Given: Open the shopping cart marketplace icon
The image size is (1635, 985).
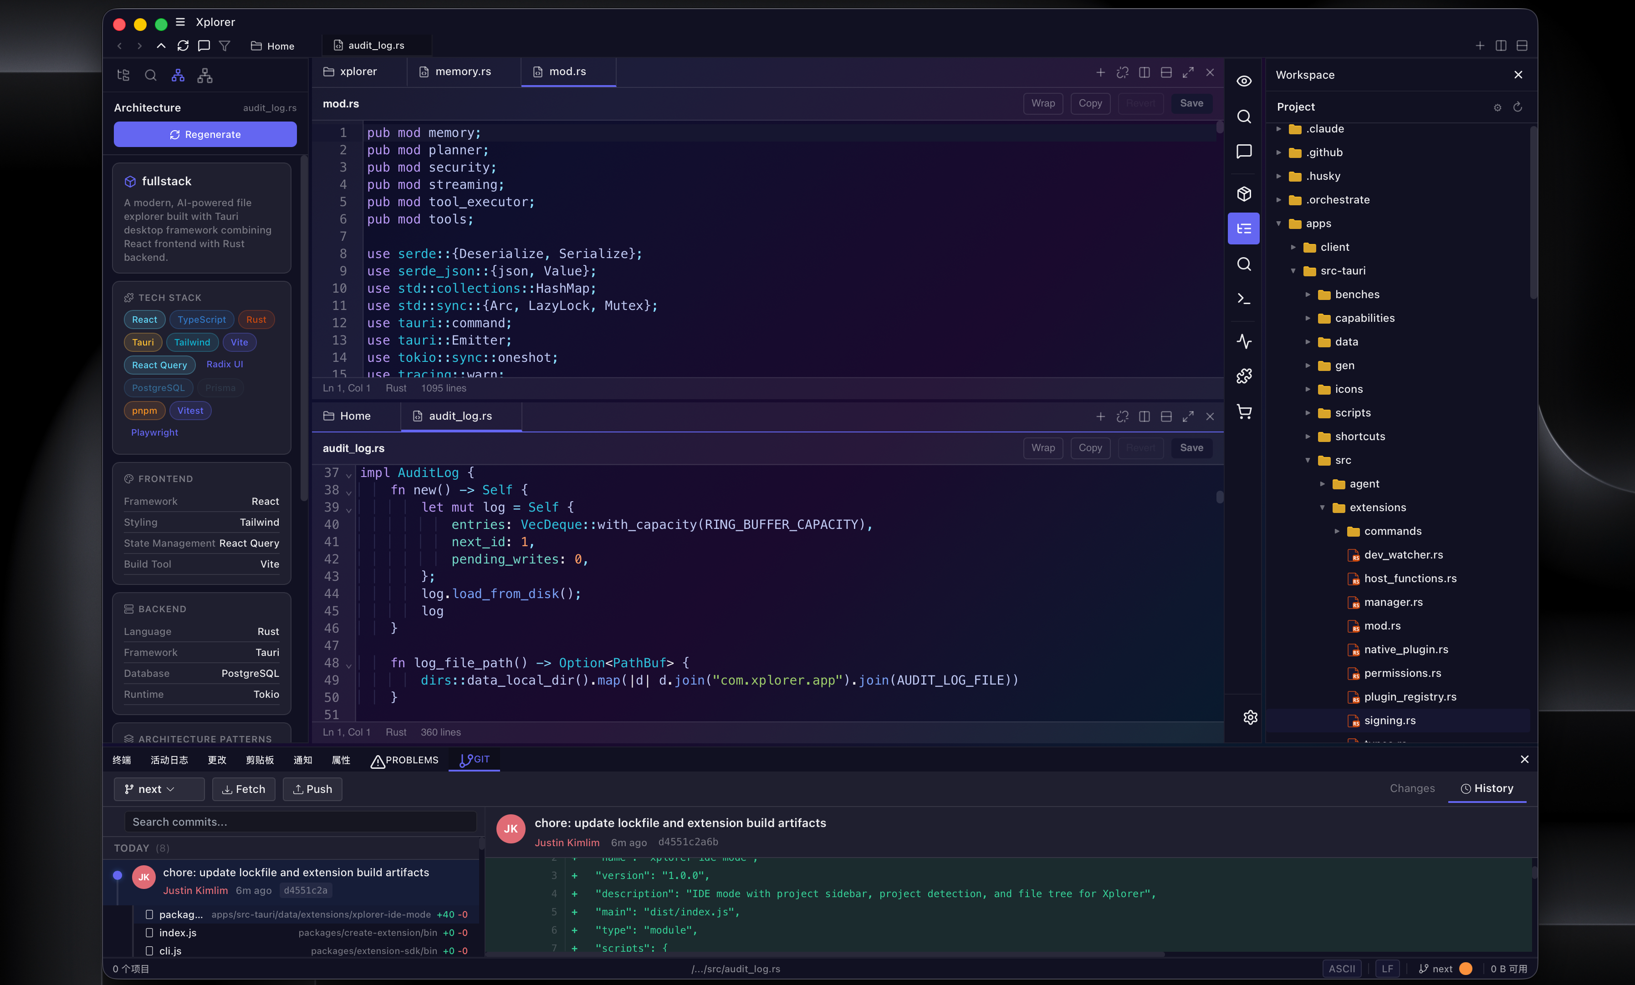Looking at the screenshot, I should click(x=1243, y=412).
